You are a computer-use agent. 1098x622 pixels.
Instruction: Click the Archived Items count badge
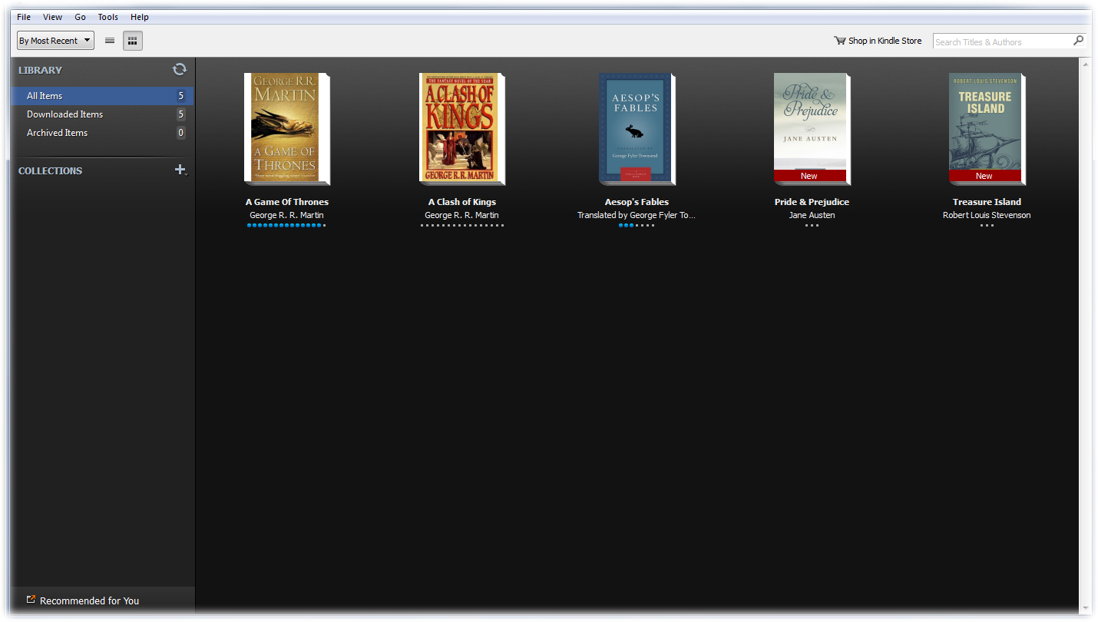point(181,133)
